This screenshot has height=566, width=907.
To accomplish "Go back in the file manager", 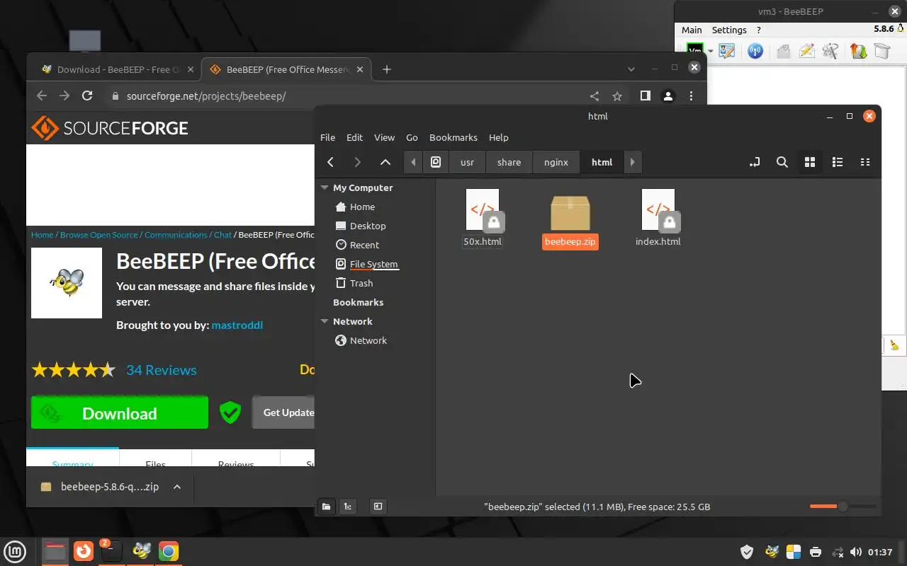I will click(x=330, y=162).
